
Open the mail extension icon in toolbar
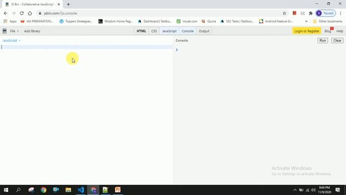pyautogui.click(x=303, y=13)
